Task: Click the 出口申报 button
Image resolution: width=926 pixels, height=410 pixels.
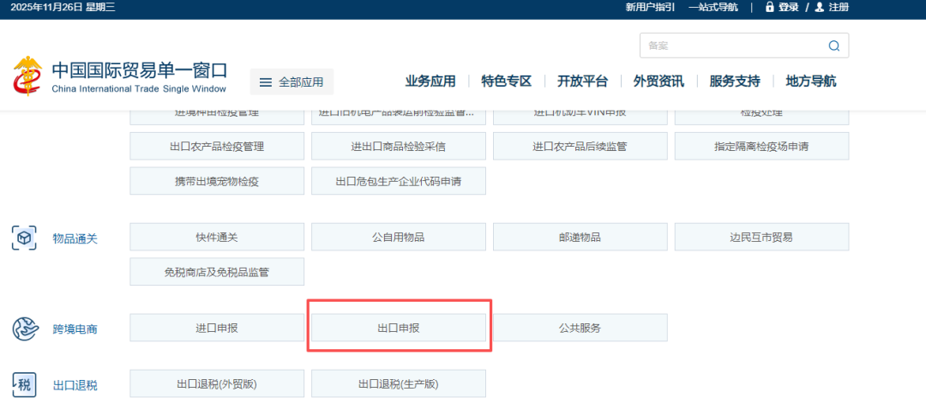Action: click(x=399, y=328)
